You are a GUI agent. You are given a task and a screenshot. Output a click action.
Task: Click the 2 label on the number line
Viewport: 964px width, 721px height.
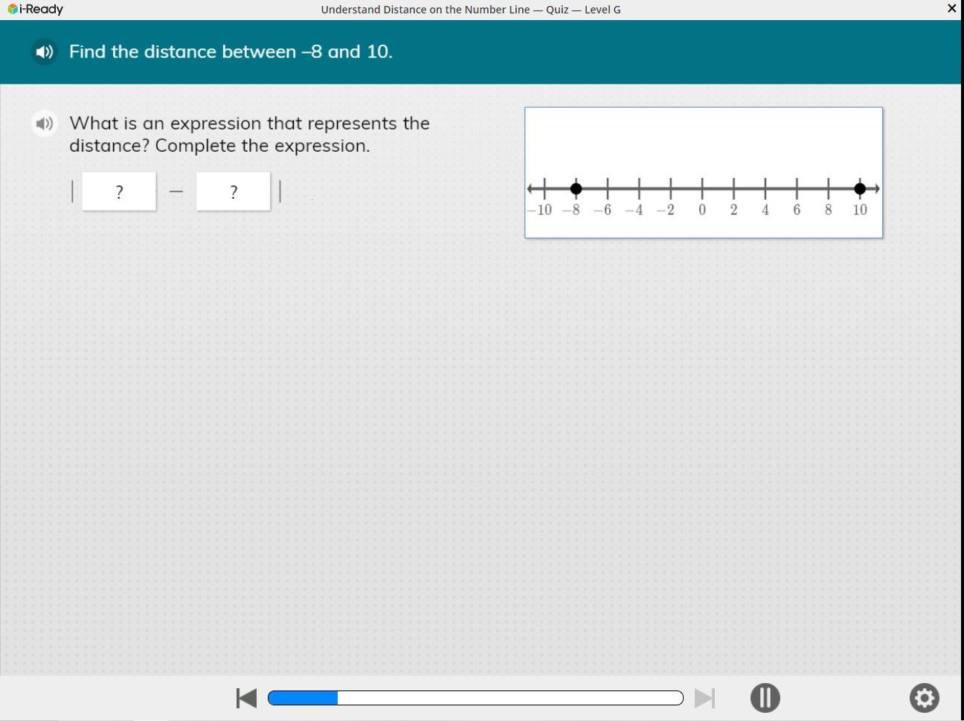(733, 210)
